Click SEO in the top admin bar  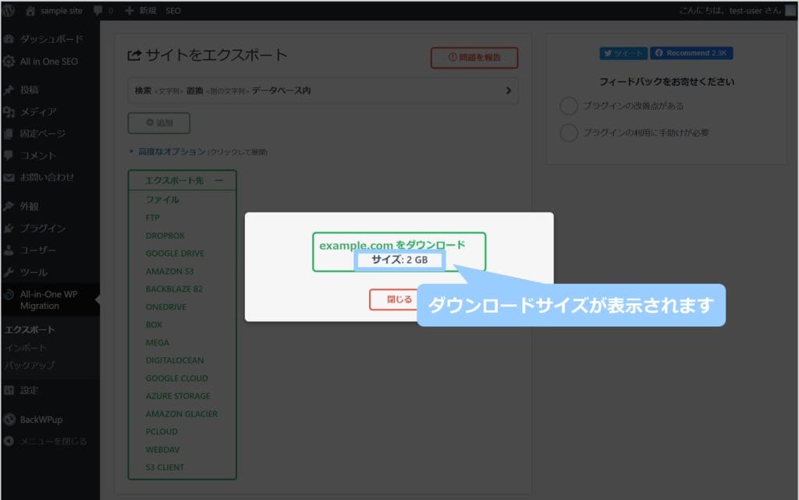[172, 10]
